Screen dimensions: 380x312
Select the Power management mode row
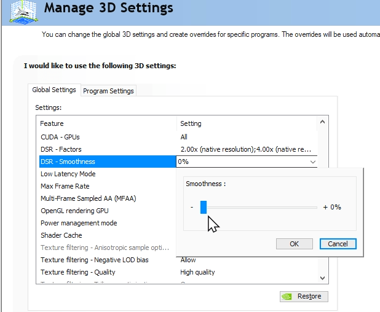(x=108, y=223)
